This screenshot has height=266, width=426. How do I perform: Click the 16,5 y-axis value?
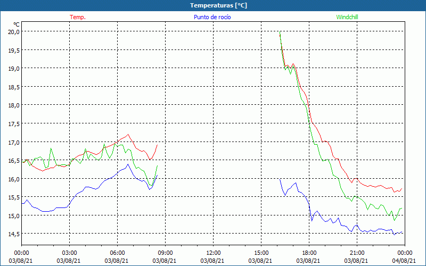14,161
